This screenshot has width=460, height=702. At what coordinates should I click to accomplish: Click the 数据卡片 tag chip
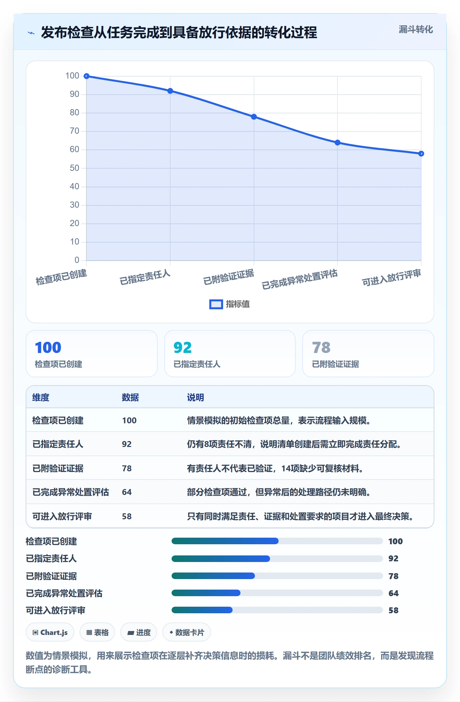tap(187, 632)
